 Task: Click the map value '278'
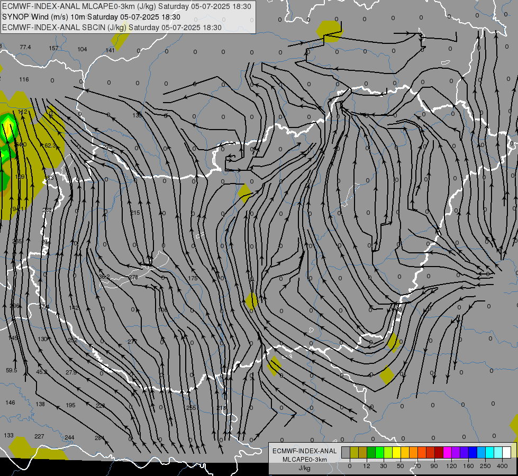(133, 277)
